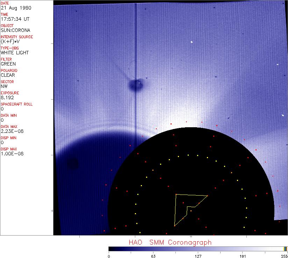Click the 191 label under the color bar
288x258 pixels.
click(243, 255)
